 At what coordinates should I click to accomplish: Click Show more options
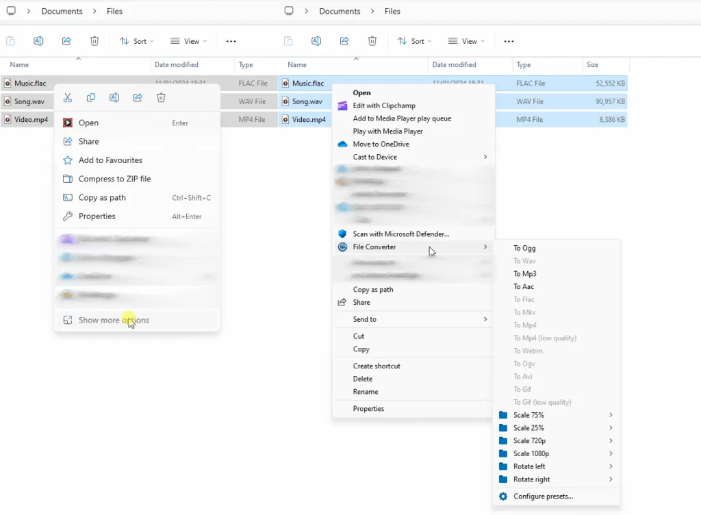pyautogui.click(x=114, y=320)
